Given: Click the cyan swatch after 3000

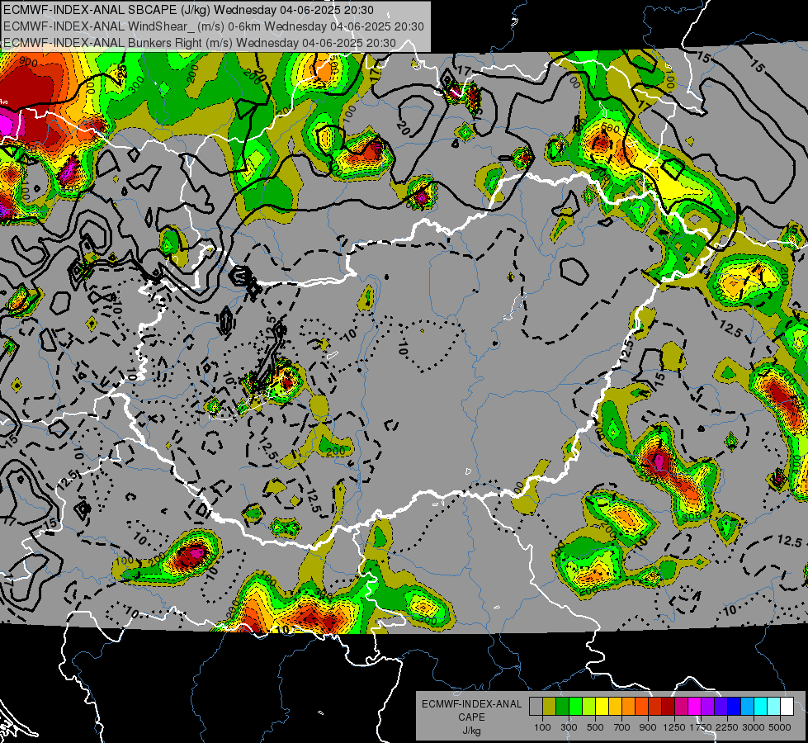Looking at the screenshot, I should click(761, 706).
